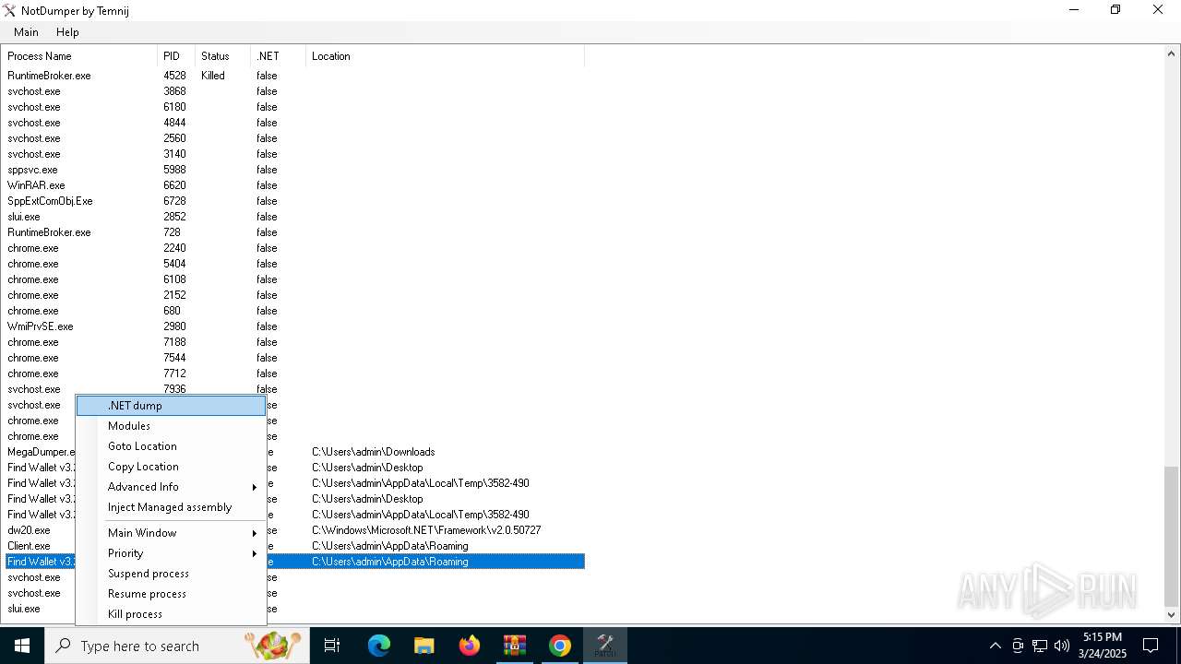
Task: Select WmiPrvSE.exe process row
Action: click(x=295, y=326)
